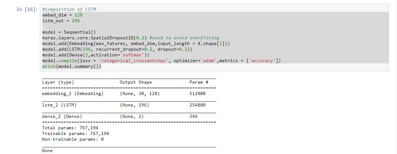Screen dimensions: 397x154
Task: Click the 'None' output at the bottom
Action: [47, 151]
